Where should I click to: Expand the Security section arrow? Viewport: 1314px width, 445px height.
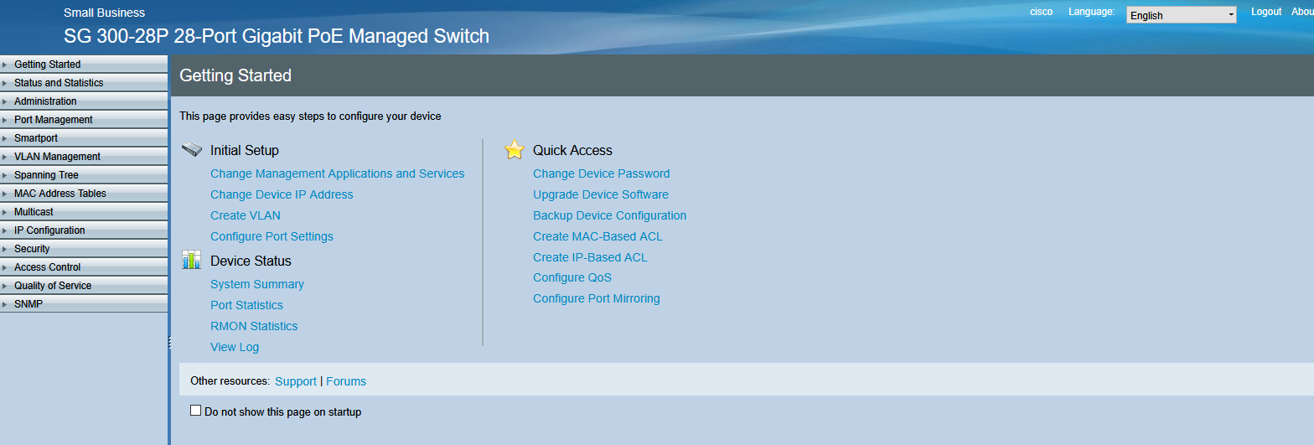click(x=5, y=249)
